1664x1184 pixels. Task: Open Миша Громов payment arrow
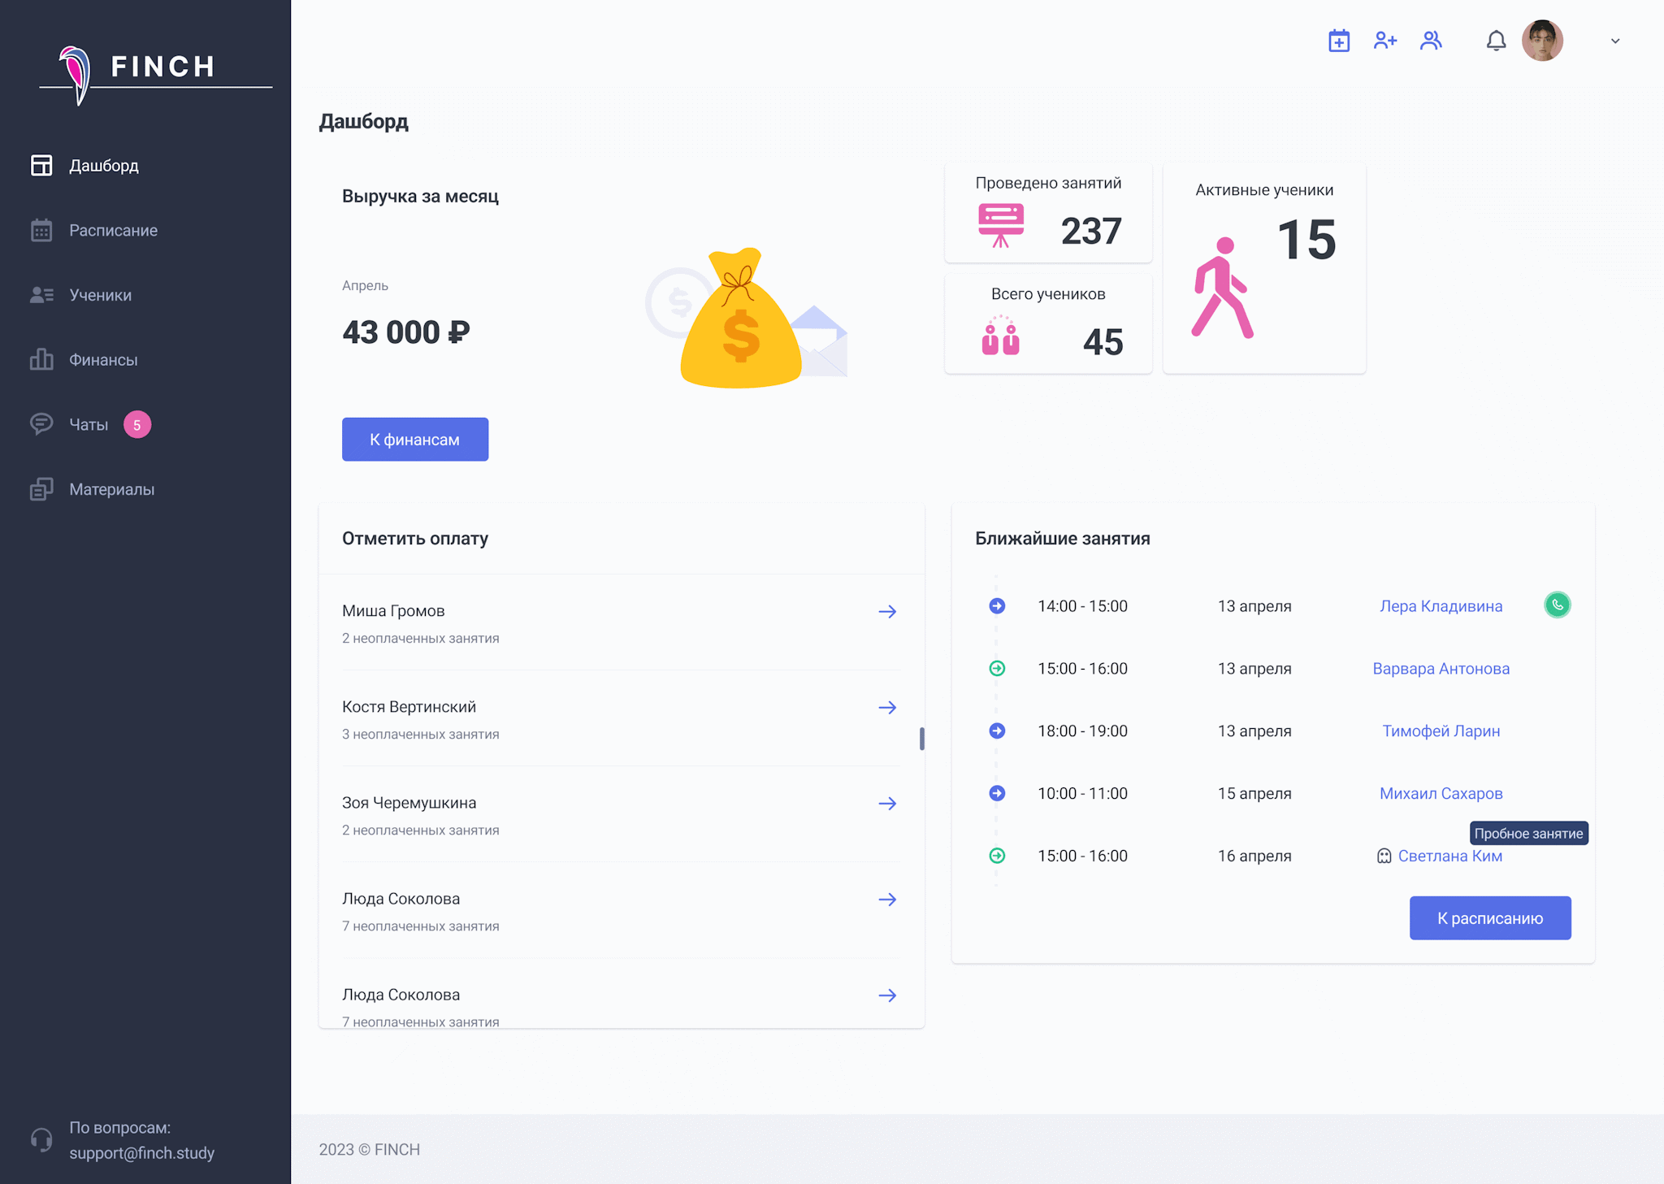(887, 612)
